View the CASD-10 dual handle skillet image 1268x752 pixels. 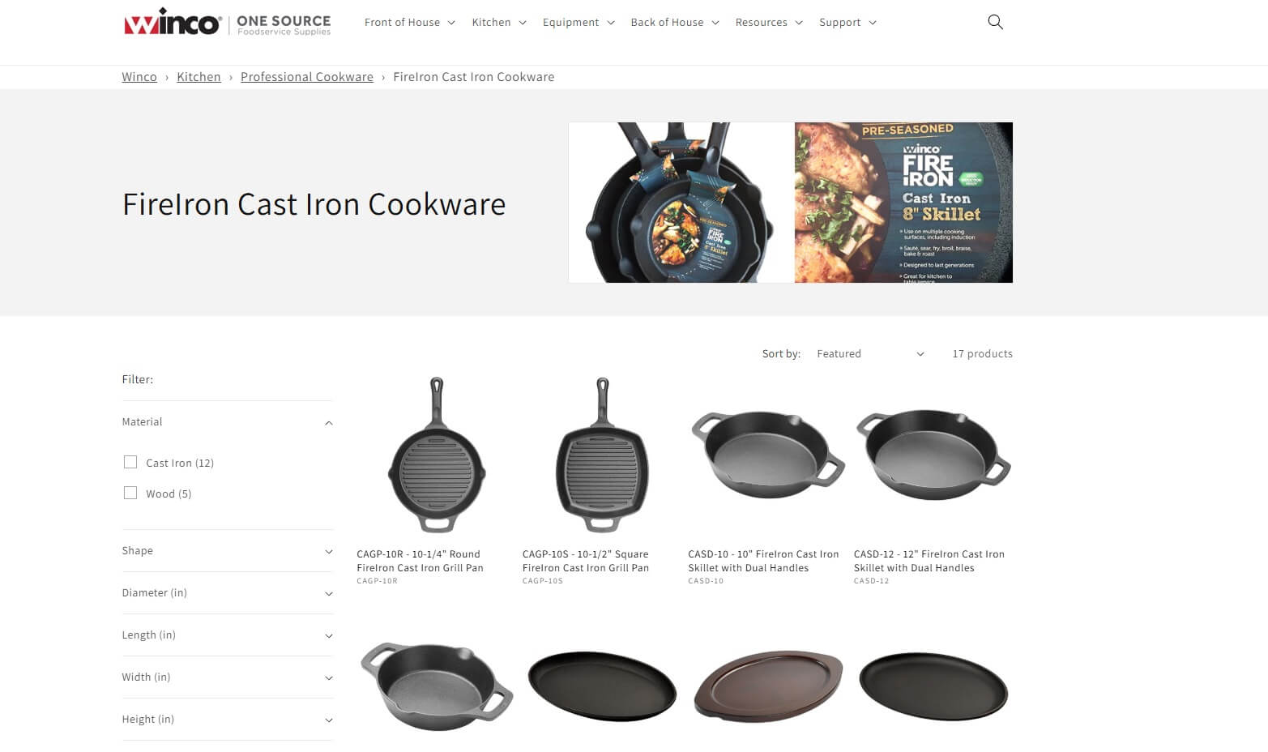[x=767, y=455]
